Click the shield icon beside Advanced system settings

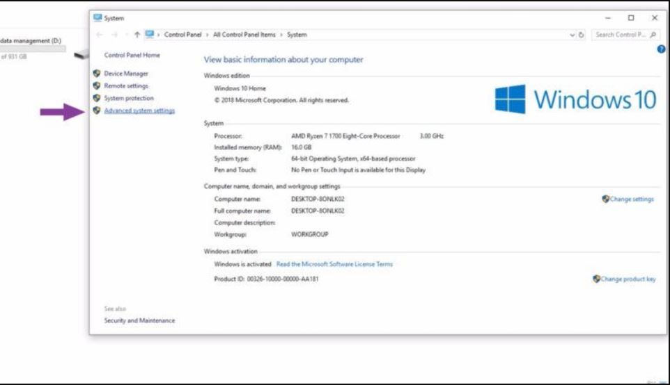[x=97, y=110]
